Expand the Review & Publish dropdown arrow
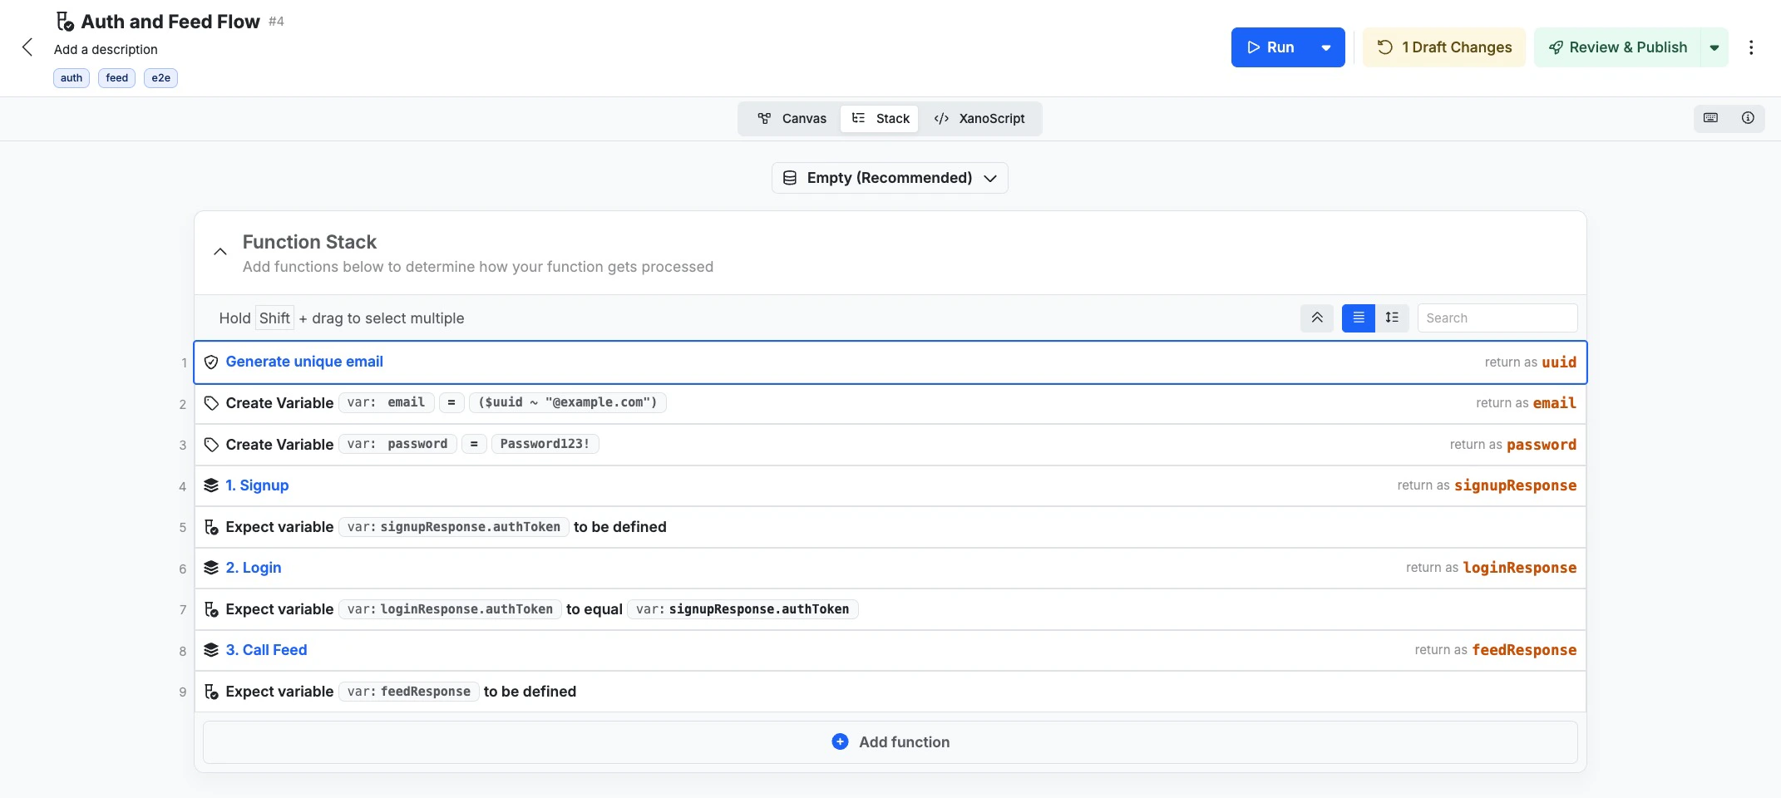The width and height of the screenshot is (1781, 798). [1714, 47]
